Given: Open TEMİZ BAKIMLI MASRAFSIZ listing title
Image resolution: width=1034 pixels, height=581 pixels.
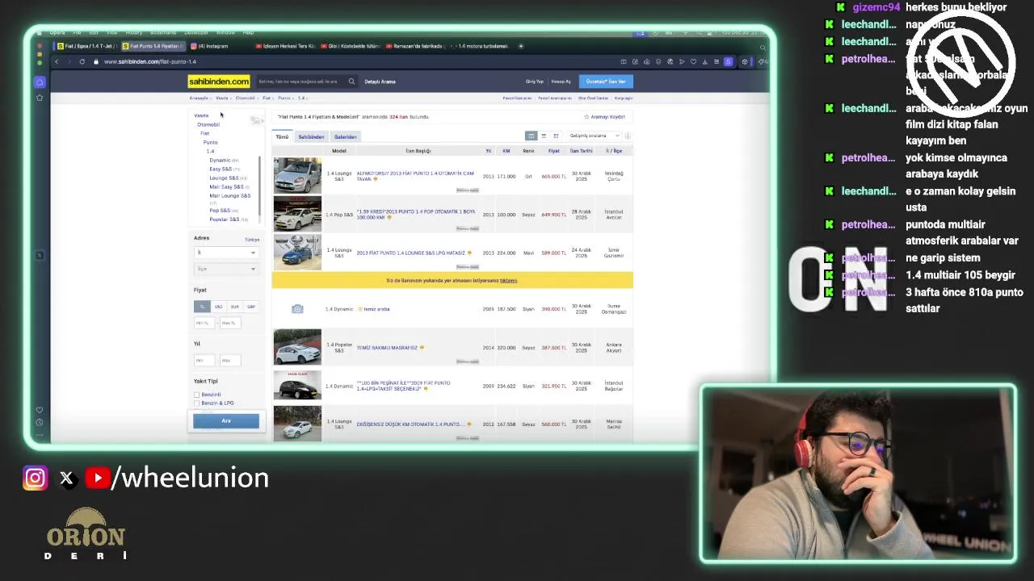Looking at the screenshot, I should point(387,348).
